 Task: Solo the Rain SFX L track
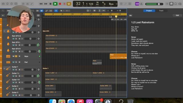click(16, 45)
